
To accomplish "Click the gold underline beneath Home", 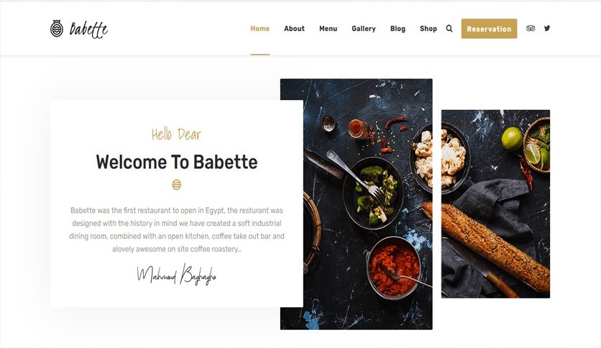I will tap(260, 55).
